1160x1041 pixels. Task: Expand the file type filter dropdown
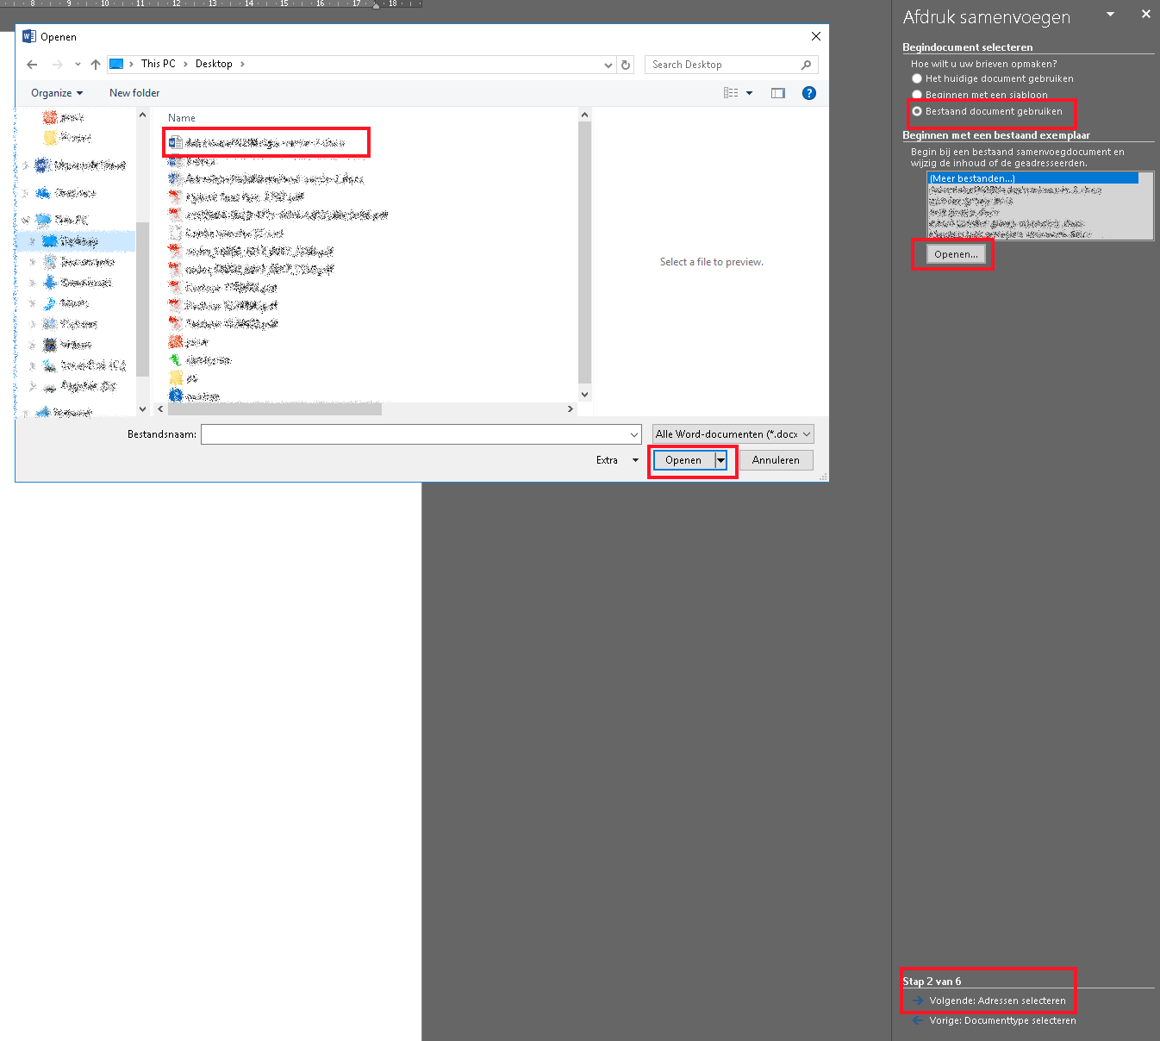pyautogui.click(x=733, y=434)
